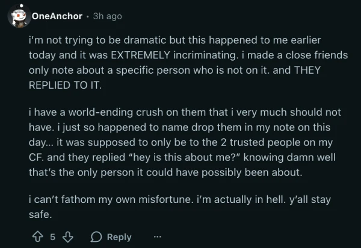Click the speech bubble reply icon

(96, 237)
